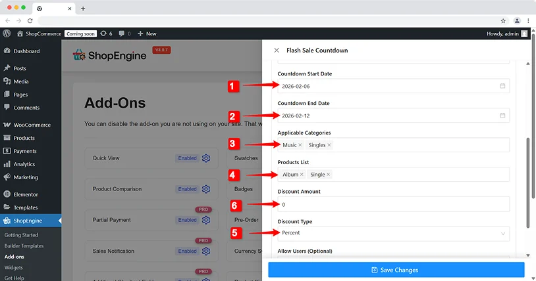Remove the Album product tag
536x281 pixels.
click(302, 174)
